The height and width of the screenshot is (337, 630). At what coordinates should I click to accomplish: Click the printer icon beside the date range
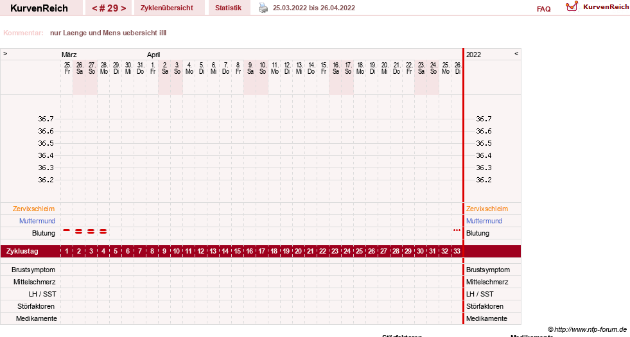[263, 8]
